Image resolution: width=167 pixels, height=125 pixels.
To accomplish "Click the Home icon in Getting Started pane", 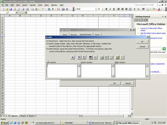I will (x=146, y=20).
